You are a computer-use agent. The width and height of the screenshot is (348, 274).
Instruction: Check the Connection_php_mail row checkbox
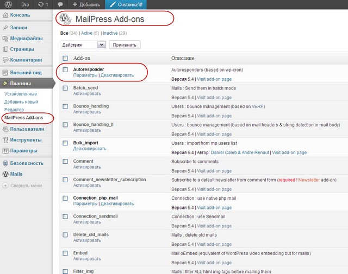tap(65, 198)
